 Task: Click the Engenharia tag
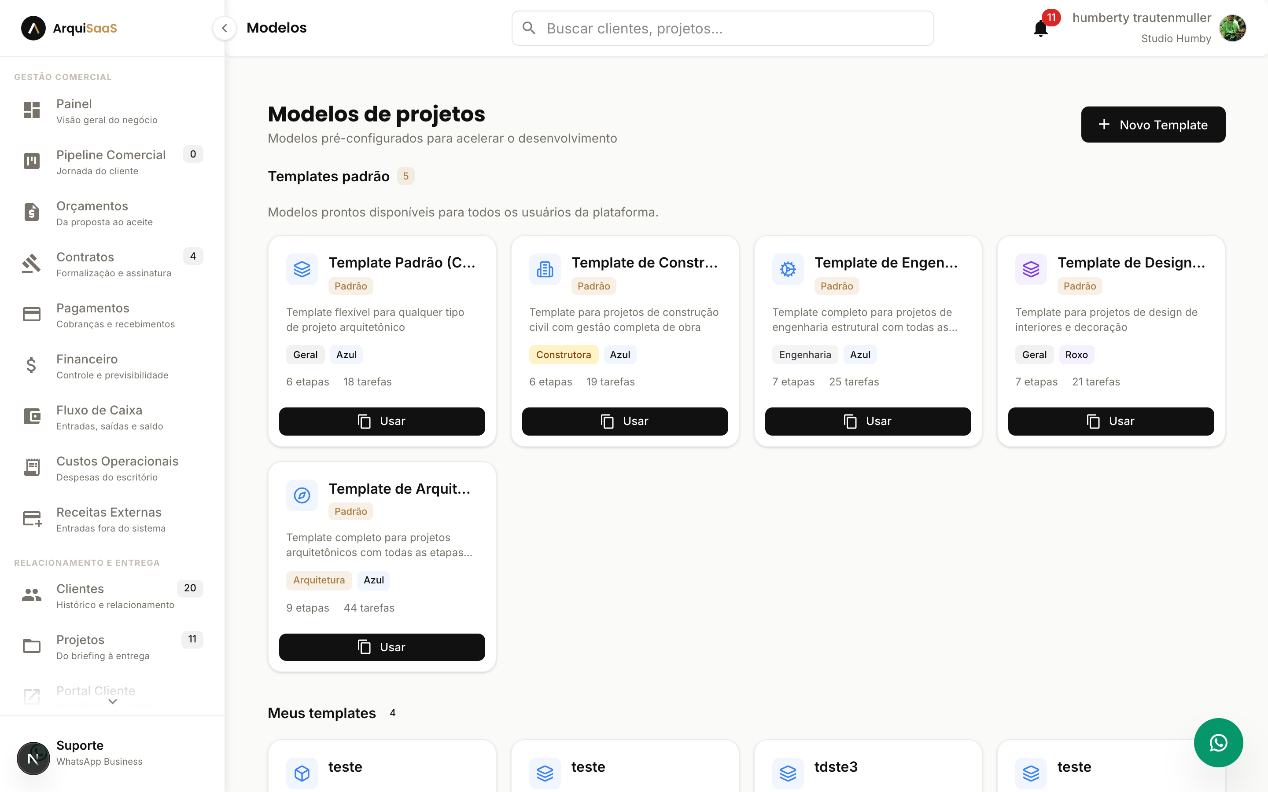(x=805, y=355)
